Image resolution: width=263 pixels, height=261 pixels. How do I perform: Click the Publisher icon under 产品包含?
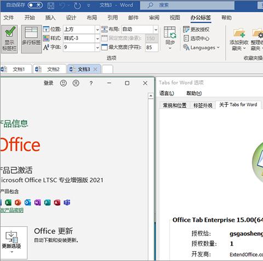[47, 203]
